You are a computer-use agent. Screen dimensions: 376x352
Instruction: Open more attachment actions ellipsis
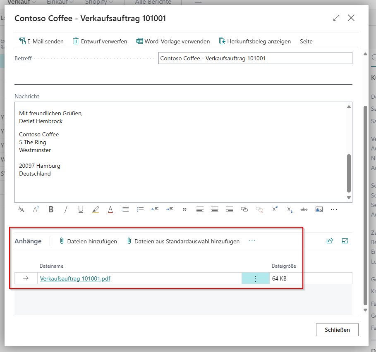252,241
